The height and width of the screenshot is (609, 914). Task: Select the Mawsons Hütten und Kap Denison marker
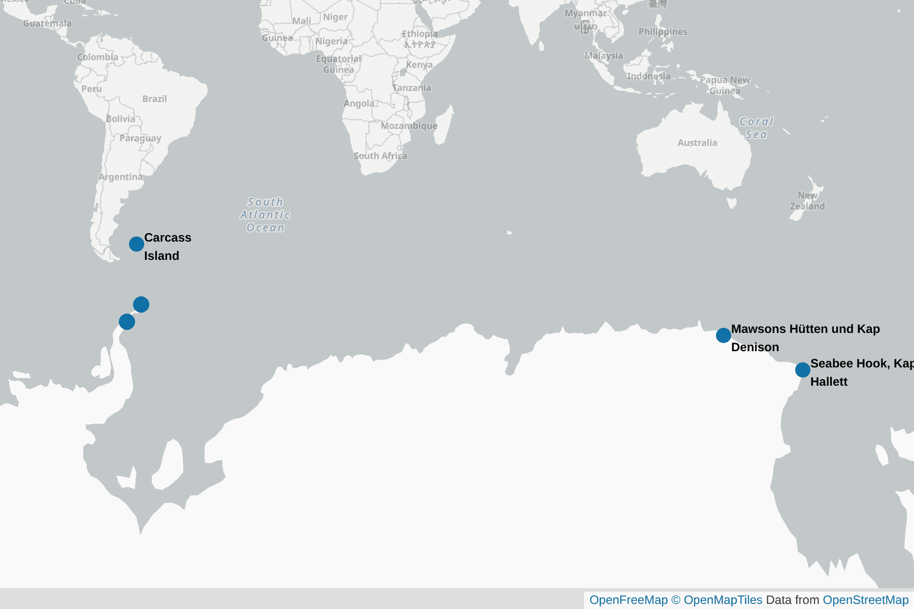tap(723, 335)
